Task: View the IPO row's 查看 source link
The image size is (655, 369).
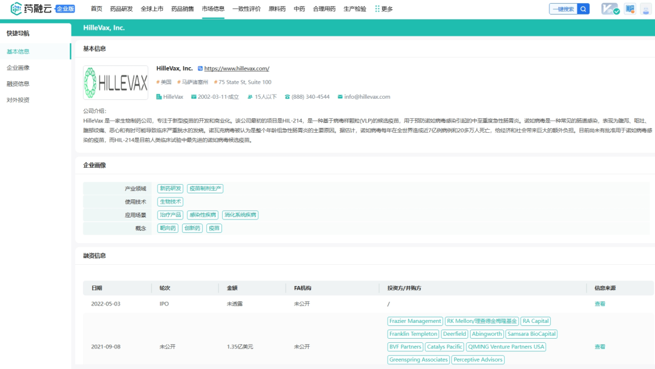Action: (599, 304)
